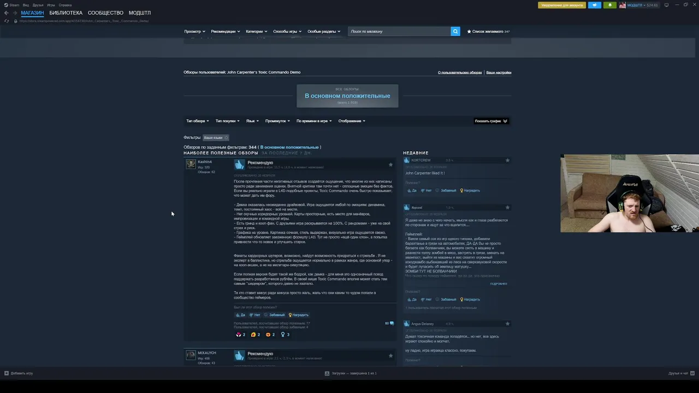Switch to the СООБЩЕСТВО tab
Image resolution: width=699 pixels, height=393 pixels.
click(x=105, y=13)
